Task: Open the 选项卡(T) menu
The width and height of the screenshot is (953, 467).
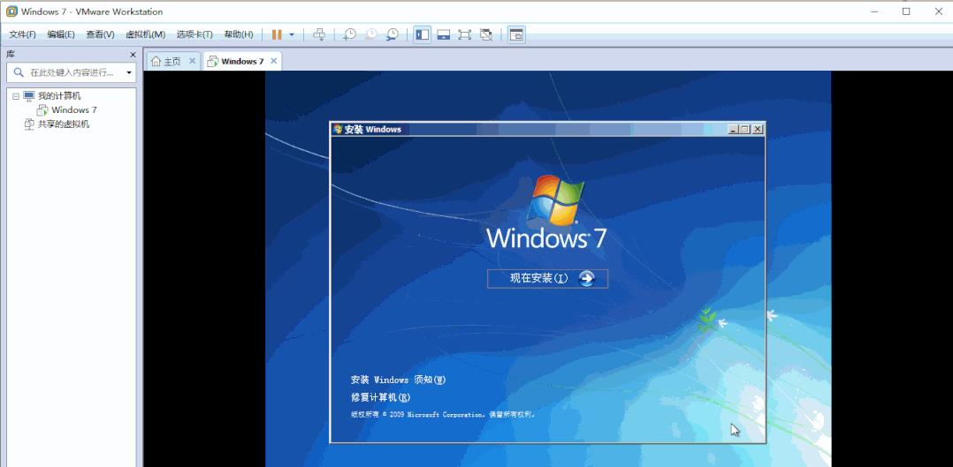Action: [x=194, y=34]
